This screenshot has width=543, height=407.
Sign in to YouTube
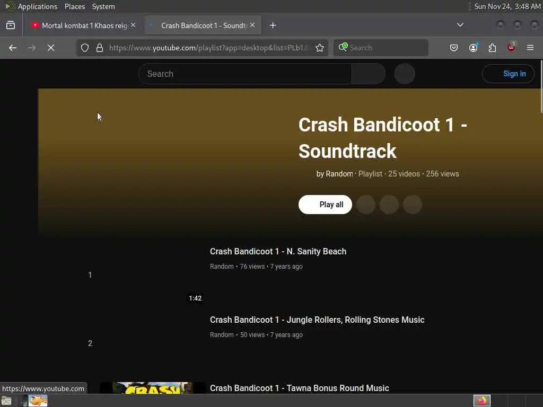point(508,74)
